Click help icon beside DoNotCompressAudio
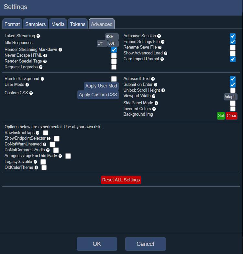 pos(48,150)
